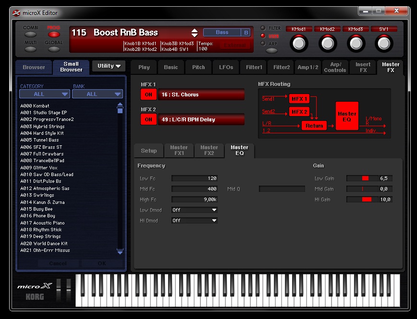Screen dimensions: 417x319
Task: Click the Mid Q value field
Action: (x=282, y=189)
